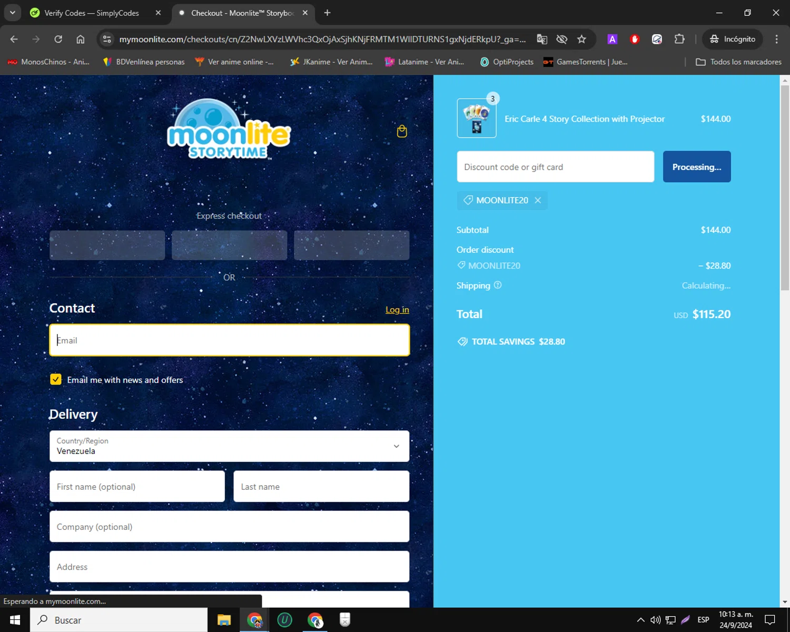Open the MonosChinos bookmark

point(48,62)
